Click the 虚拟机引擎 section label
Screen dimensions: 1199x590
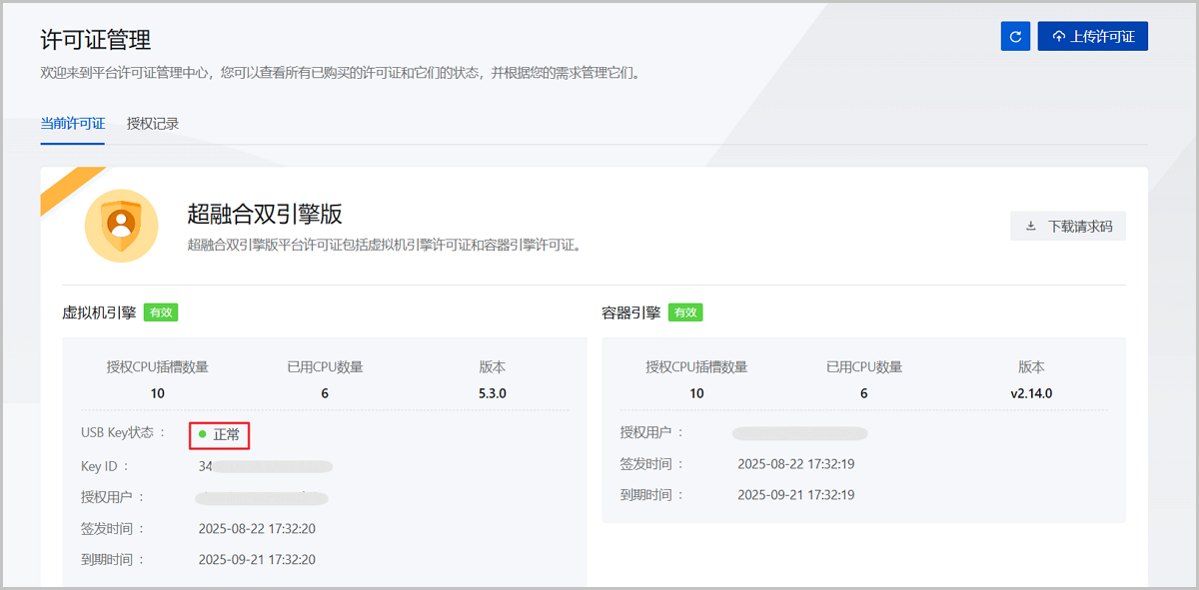click(99, 312)
